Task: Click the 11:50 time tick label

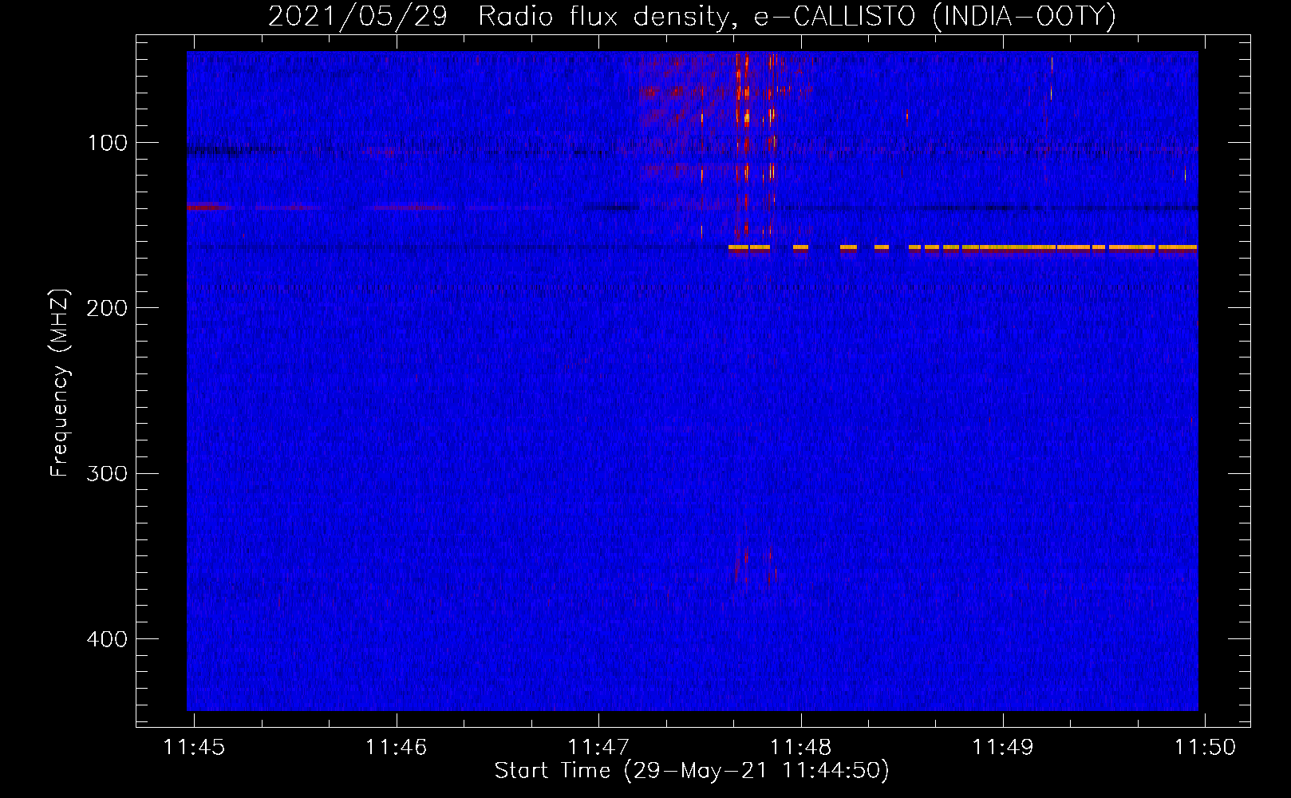Action: point(1205,747)
